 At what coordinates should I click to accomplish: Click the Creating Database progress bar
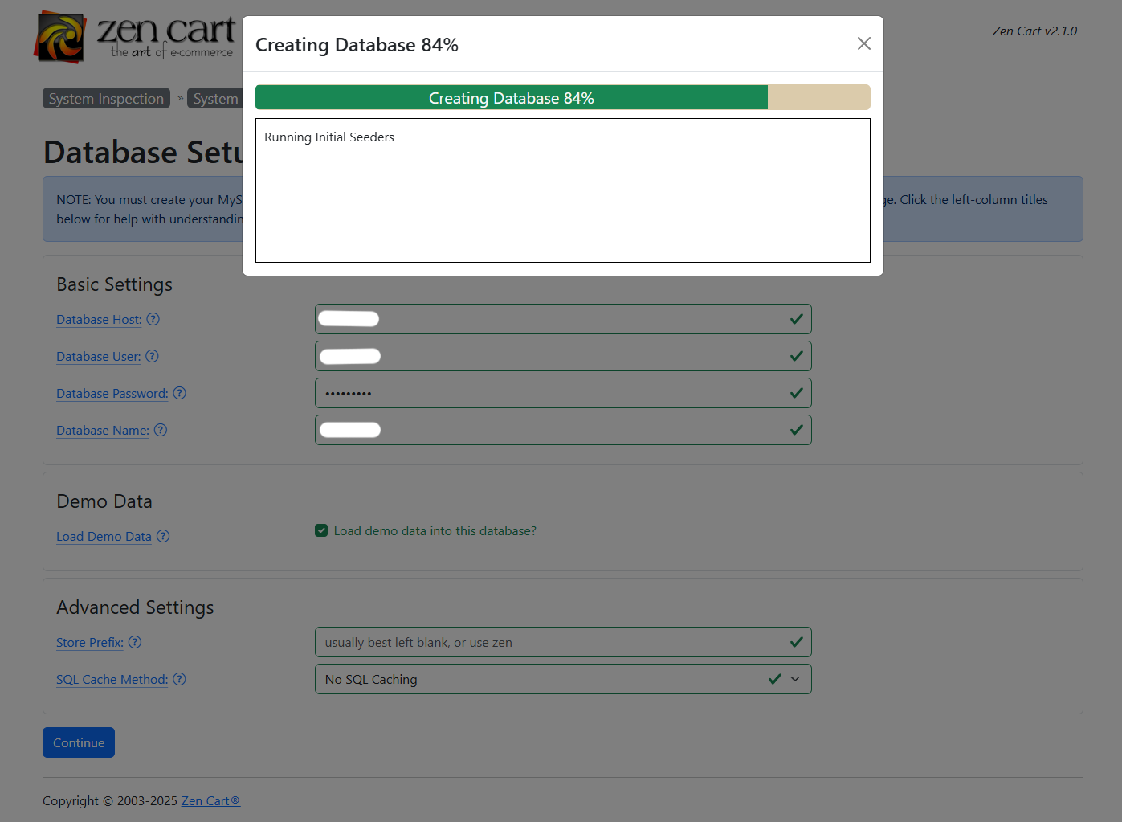coord(562,97)
